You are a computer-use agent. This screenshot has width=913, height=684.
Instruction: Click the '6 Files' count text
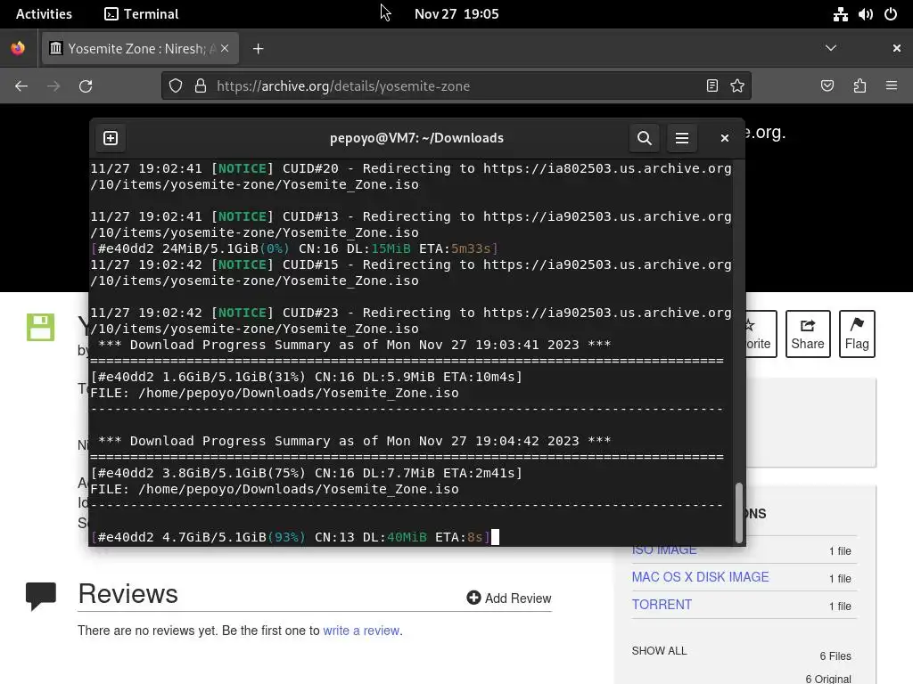pos(835,656)
